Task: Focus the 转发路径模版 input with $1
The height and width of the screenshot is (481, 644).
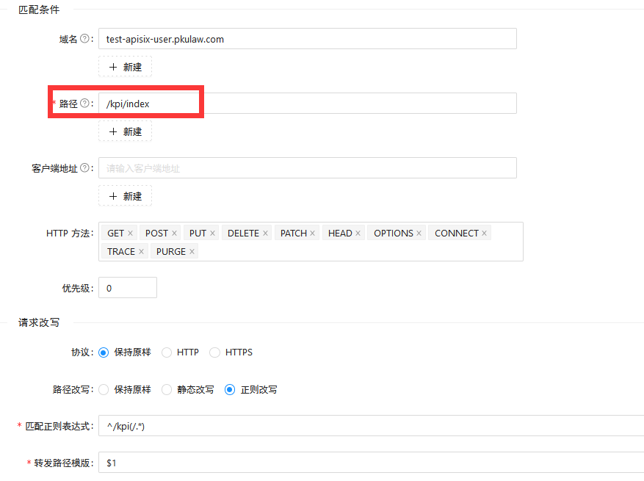Action: (x=372, y=463)
